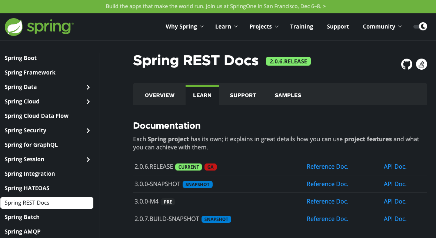Image resolution: width=436 pixels, height=238 pixels.
Task: Switch to the OVERVIEW tab
Action: [x=160, y=95]
